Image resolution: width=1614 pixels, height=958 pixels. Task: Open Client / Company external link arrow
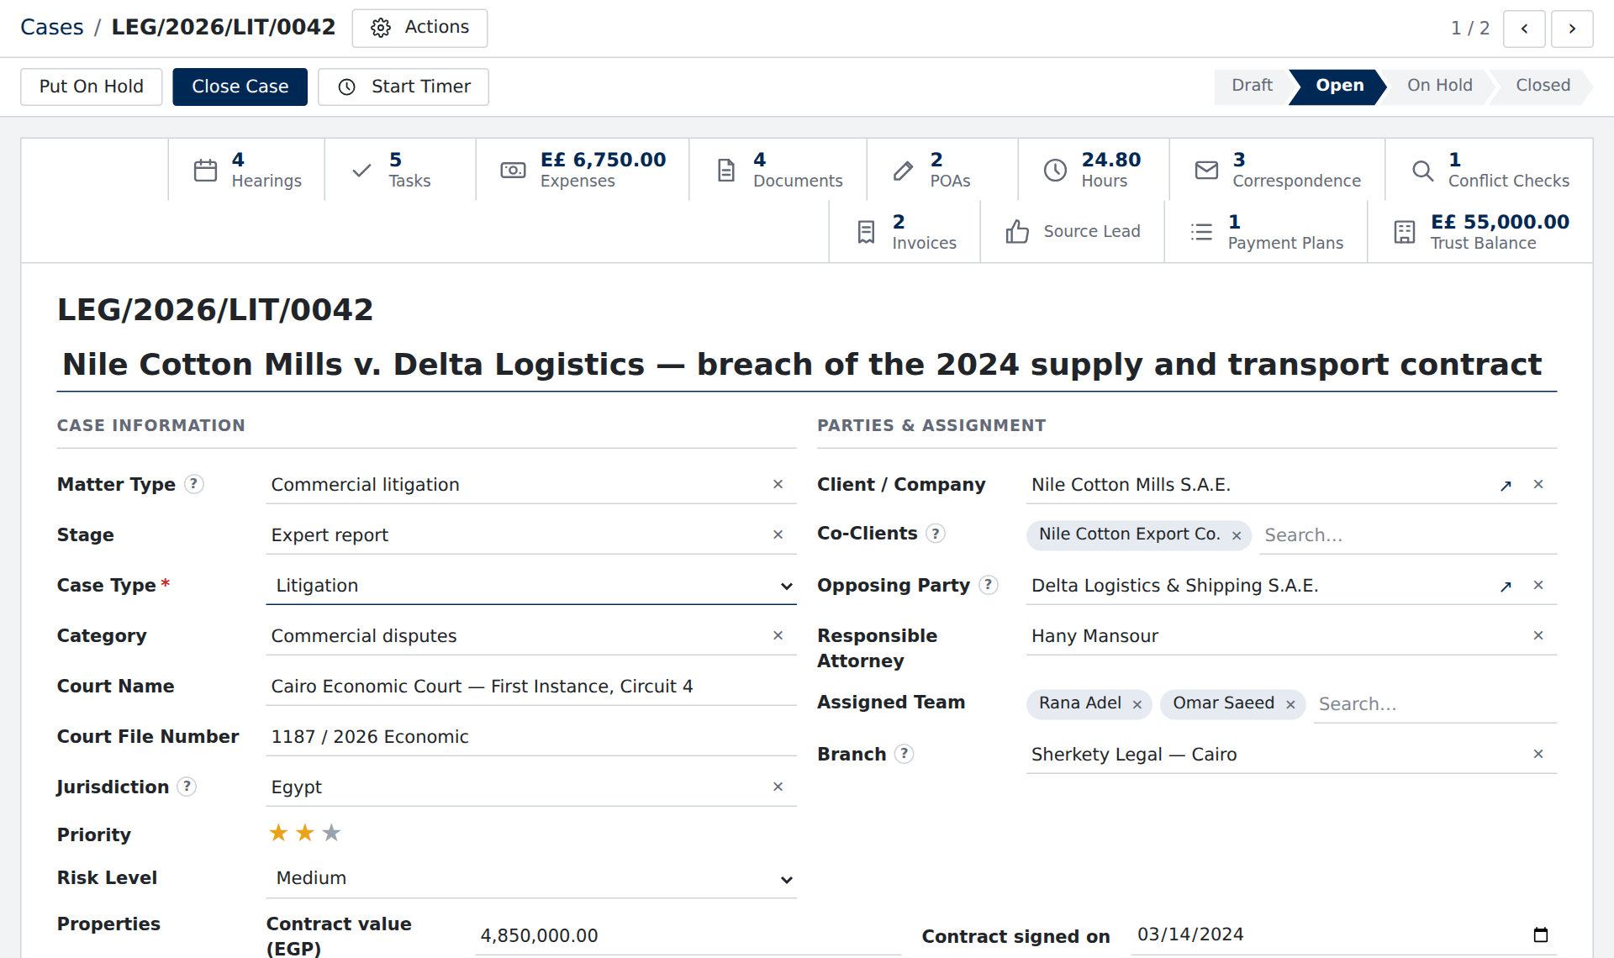1506,486
